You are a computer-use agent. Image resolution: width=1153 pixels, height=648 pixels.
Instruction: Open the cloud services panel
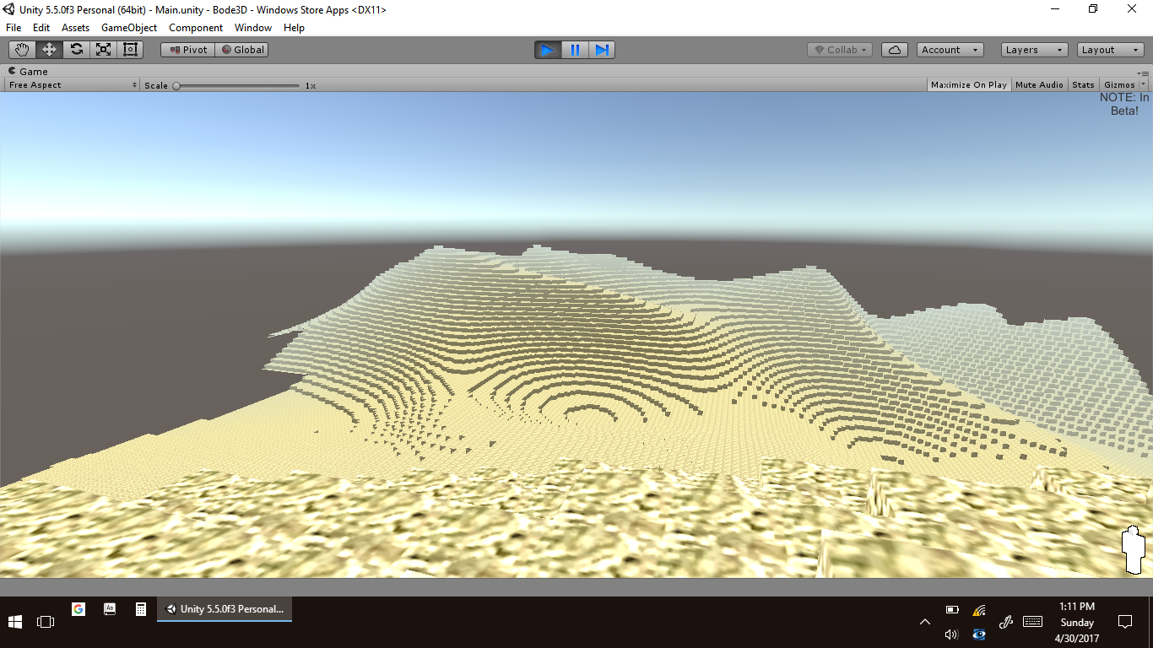pos(894,50)
